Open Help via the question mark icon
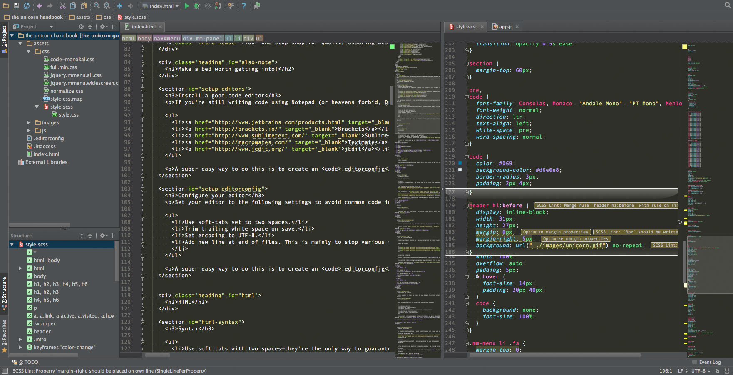The width and height of the screenshot is (733, 375). coord(244,6)
